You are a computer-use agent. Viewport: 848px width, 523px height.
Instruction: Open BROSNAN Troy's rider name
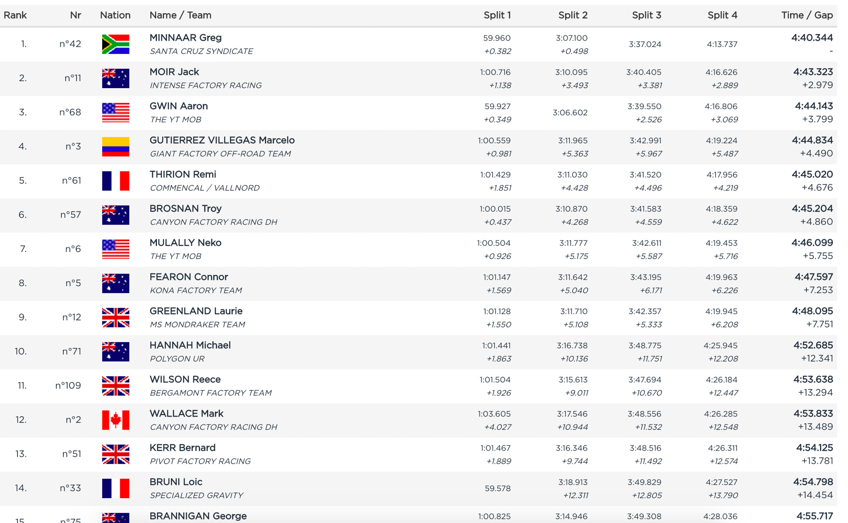[x=185, y=209]
